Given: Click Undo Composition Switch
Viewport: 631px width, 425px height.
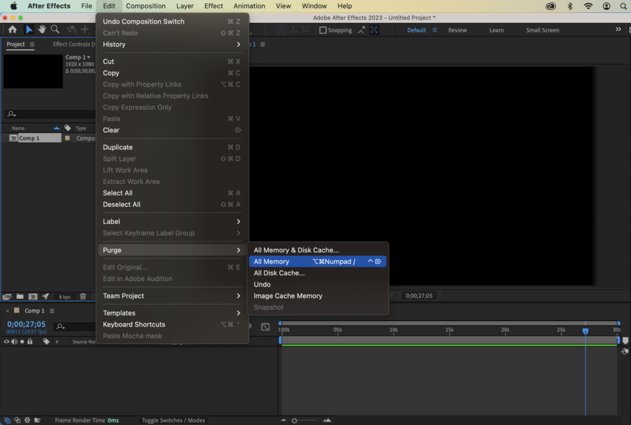Looking at the screenshot, I should click(x=172, y=22).
